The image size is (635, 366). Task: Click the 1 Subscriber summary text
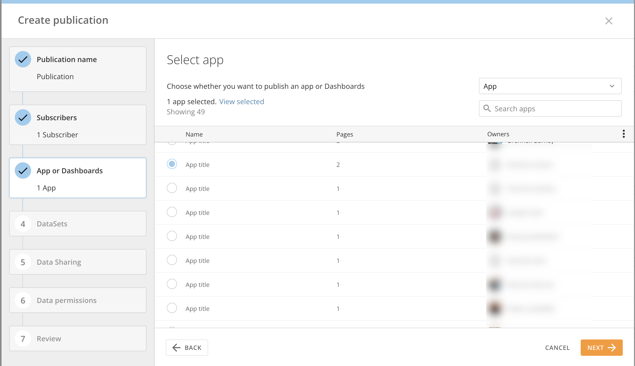tap(57, 135)
